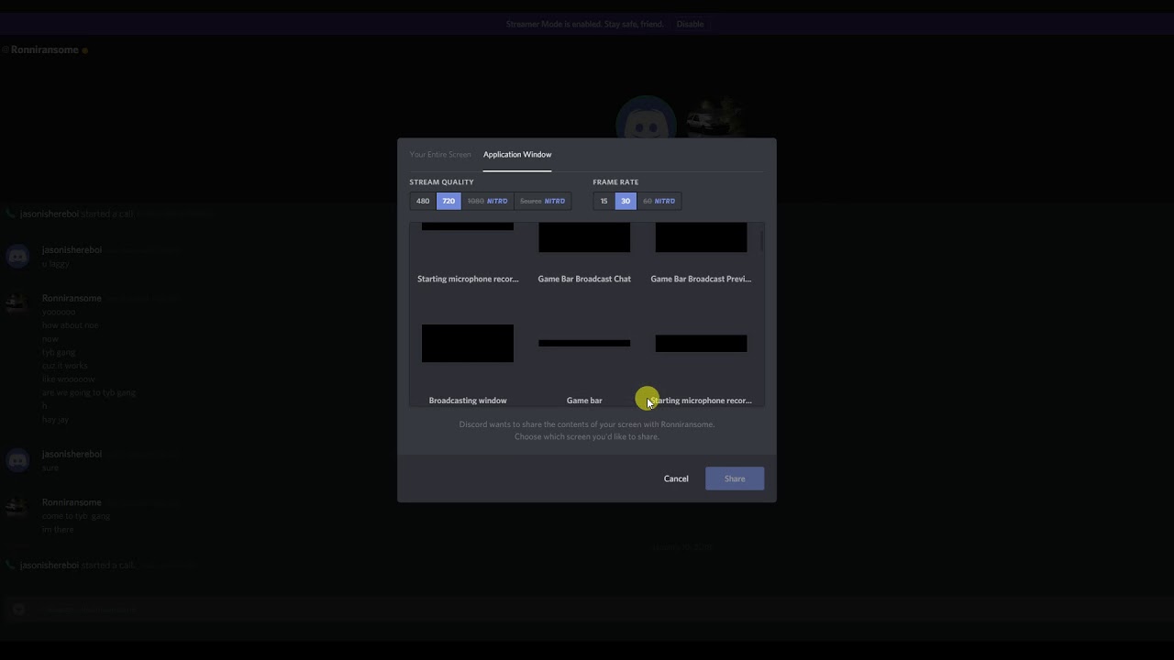Switch to the Your Entire Screen tab

point(440,154)
